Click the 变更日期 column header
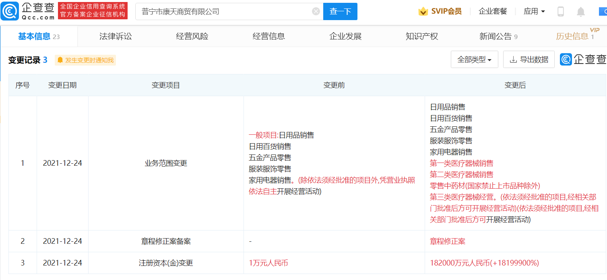Viewport: 607px width, 280px height. [62, 85]
